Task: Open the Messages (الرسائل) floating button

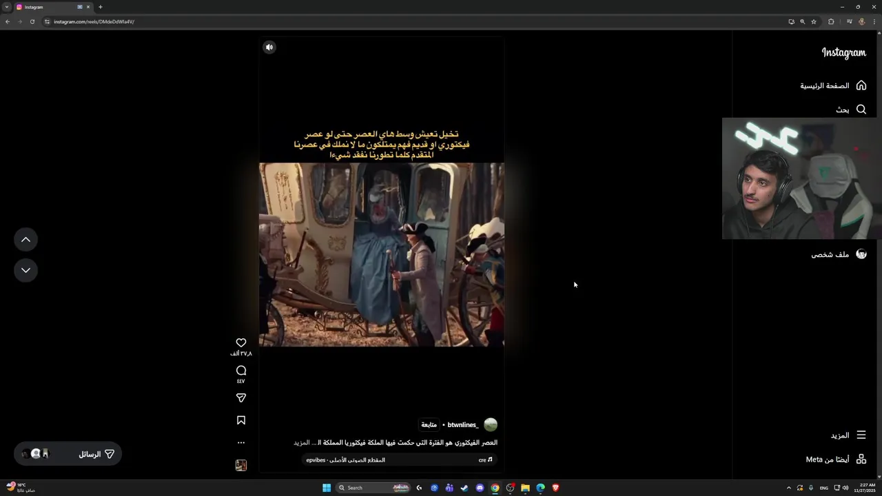Action: point(68,454)
